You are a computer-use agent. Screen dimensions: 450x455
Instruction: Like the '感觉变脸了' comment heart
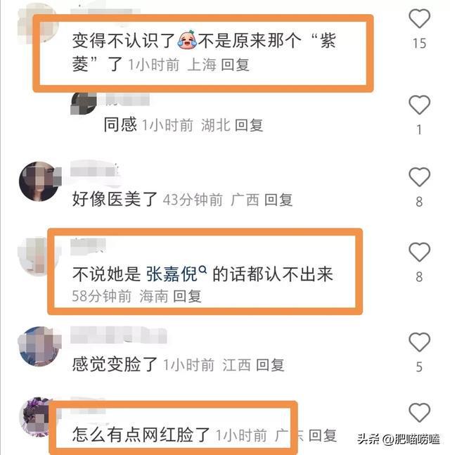[419, 342]
